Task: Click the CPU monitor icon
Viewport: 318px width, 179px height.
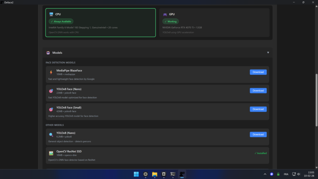Action: point(51,14)
